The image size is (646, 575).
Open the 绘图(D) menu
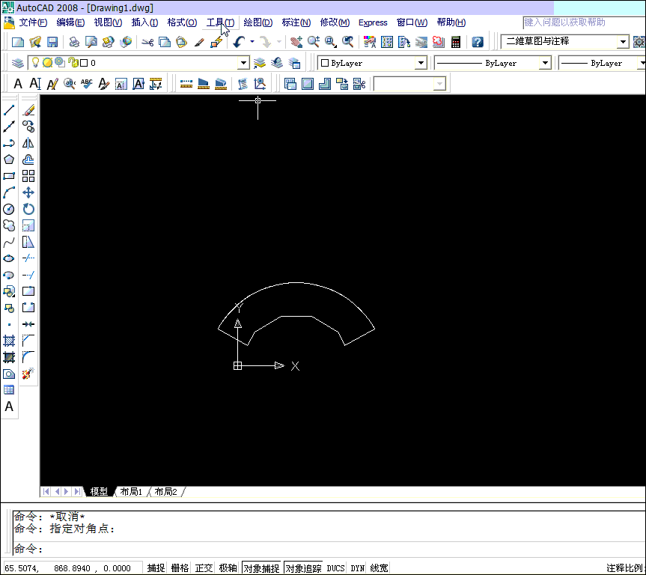click(x=258, y=22)
